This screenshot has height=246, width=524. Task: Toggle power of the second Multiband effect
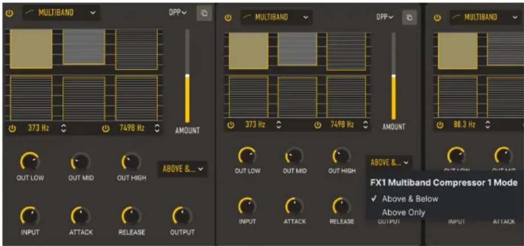click(x=228, y=17)
